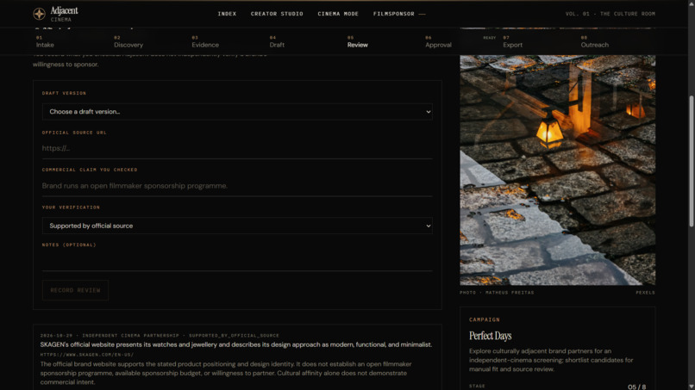Click the Commercial Claim You Checked field
Screen dimensions: 695x390
(x=237, y=186)
